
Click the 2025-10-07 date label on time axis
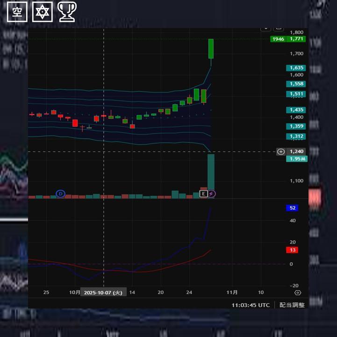tap(103, 293)
